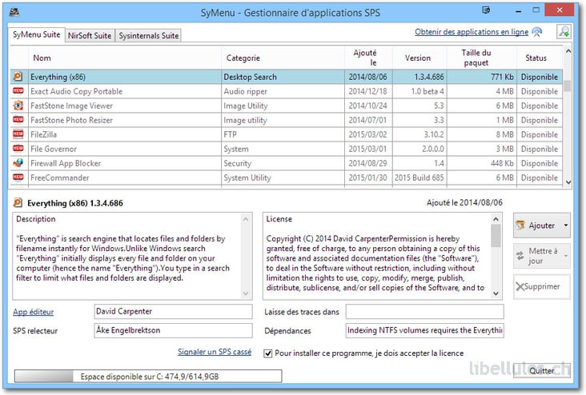Click the application list scroll down arrow
The image size is (586, 395).
point(568,182)
